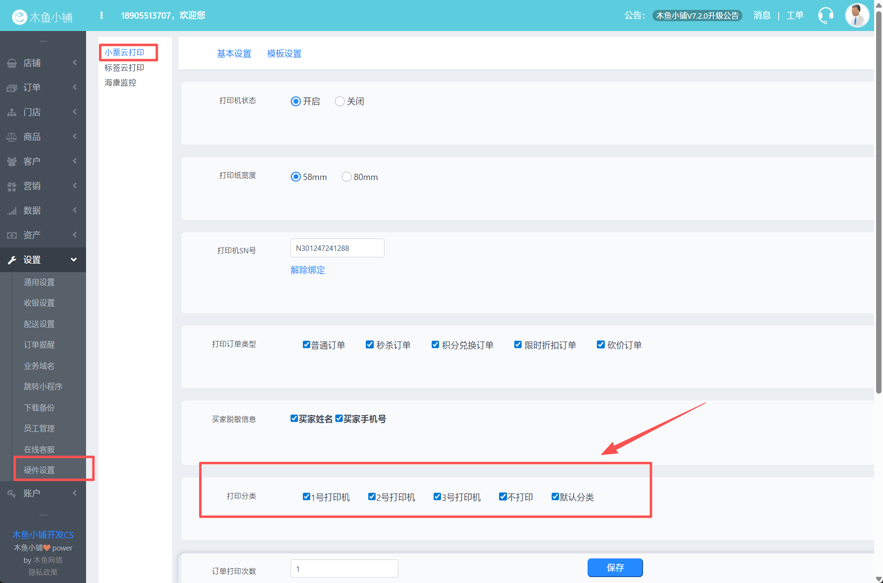Screen dimensions: 883x583
Task: Click the customer service headset icon
Action: tap(825, 15)
